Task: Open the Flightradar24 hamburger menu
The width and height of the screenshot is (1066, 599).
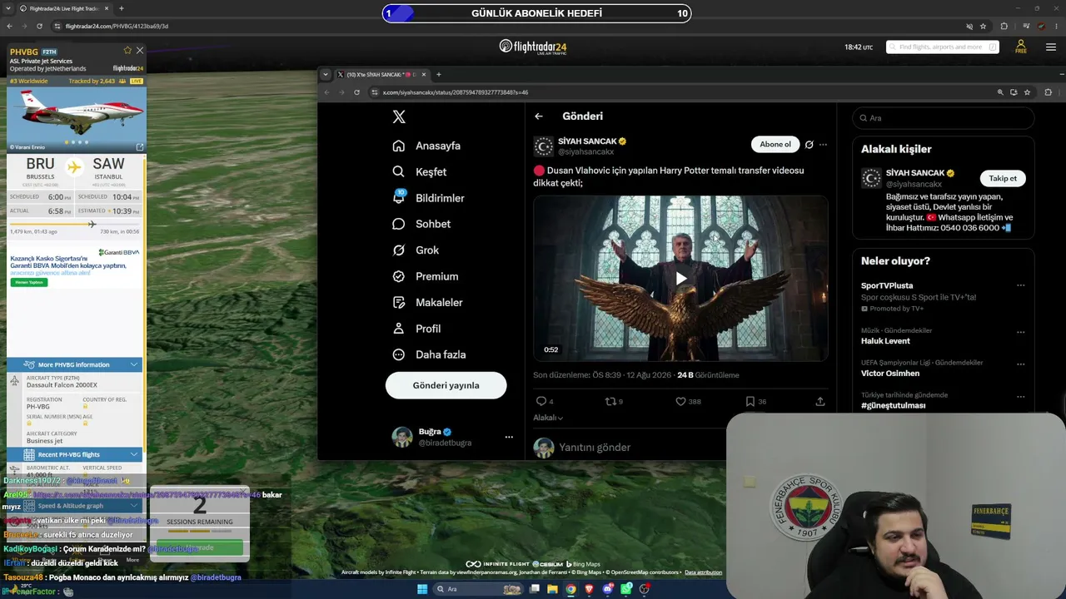Action: (x=1050, y=47)
